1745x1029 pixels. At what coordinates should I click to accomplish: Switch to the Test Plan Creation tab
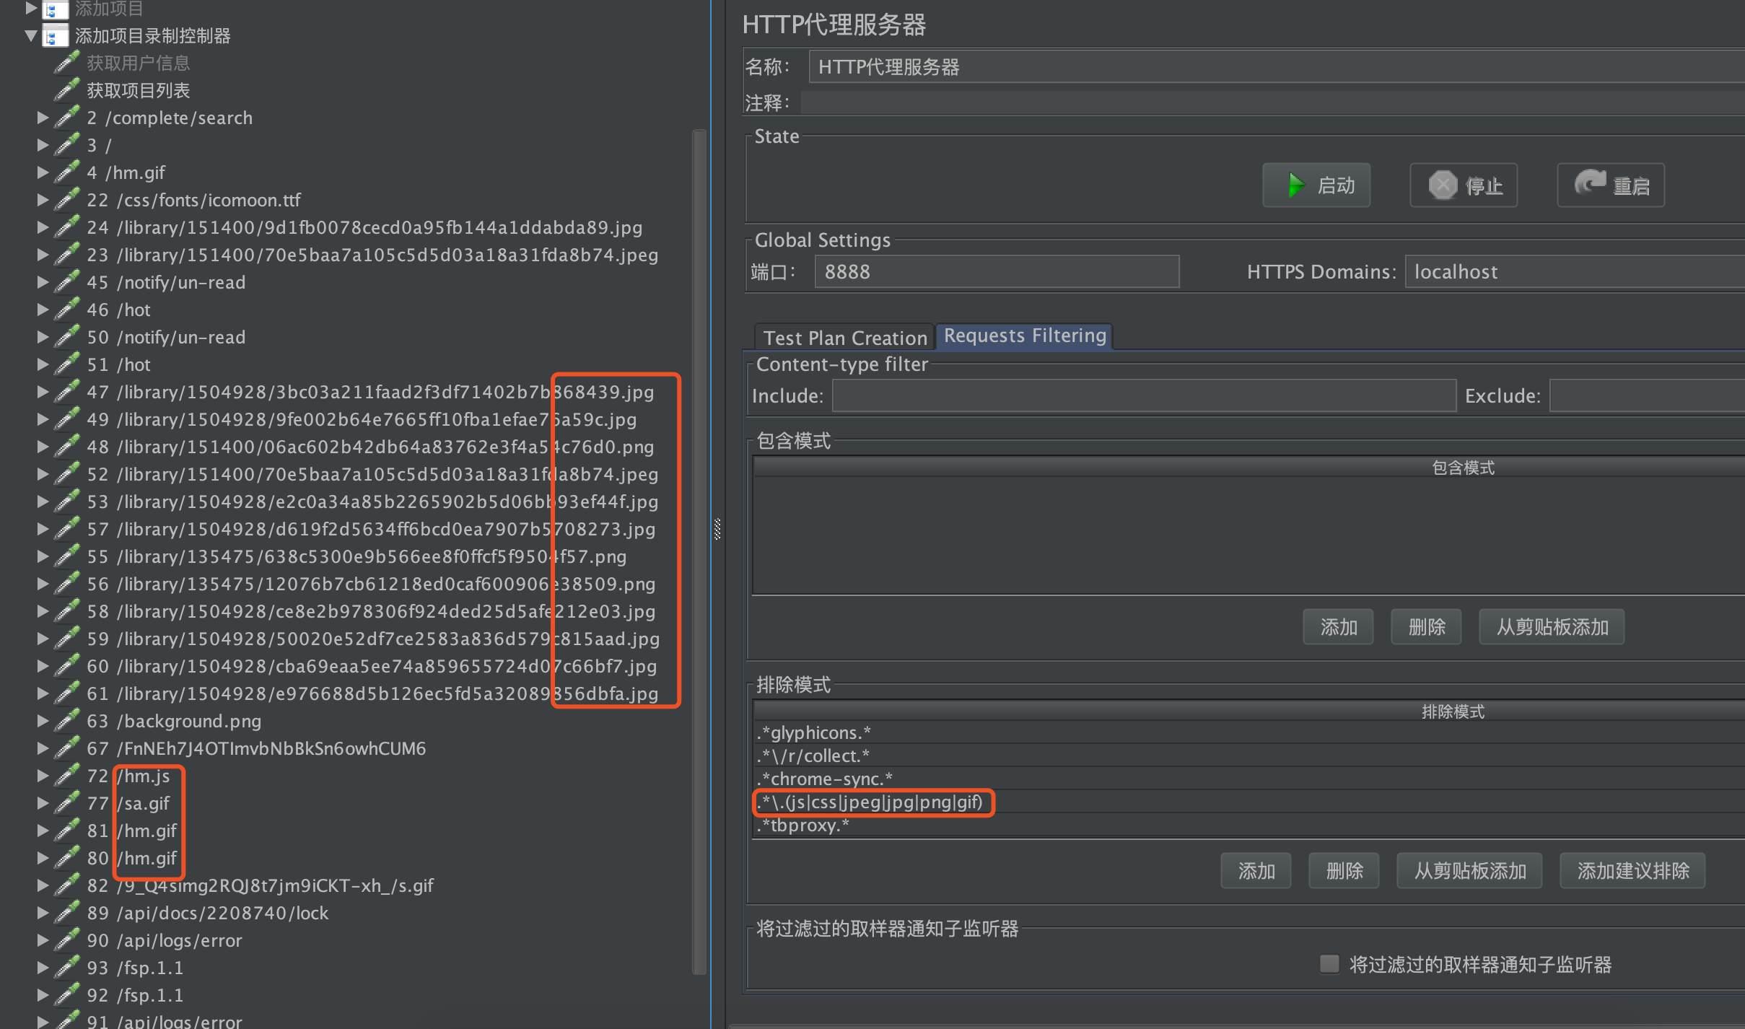844,338
